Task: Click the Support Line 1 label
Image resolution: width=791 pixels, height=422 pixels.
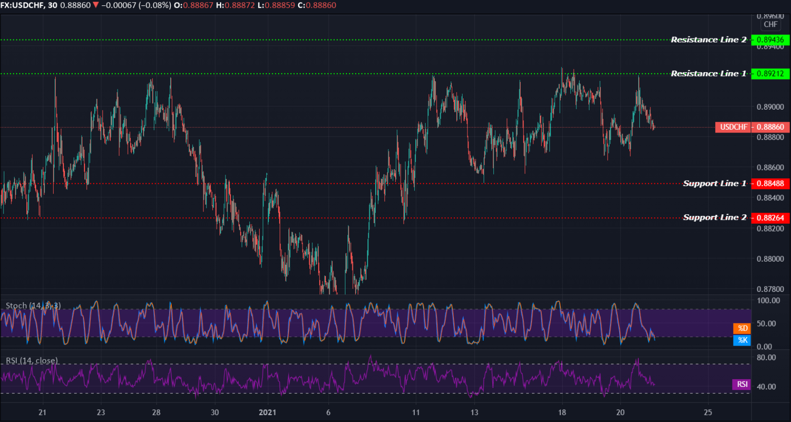Action: point(714,184)
